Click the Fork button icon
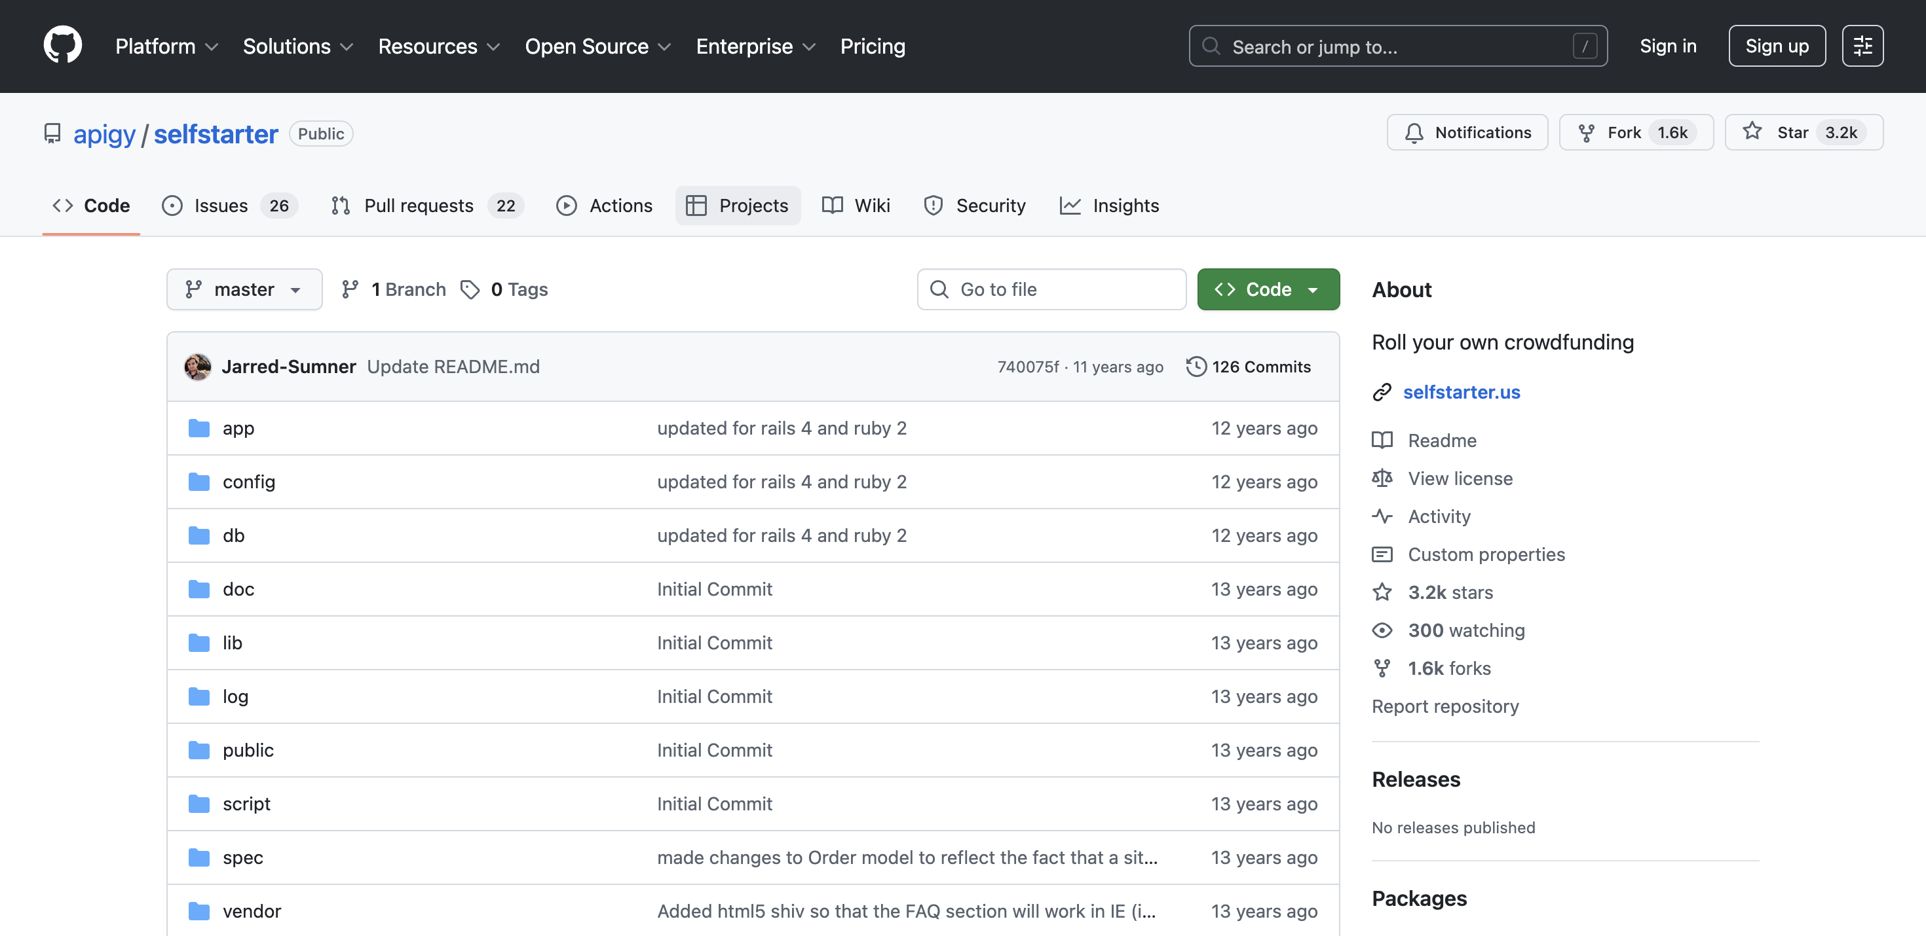1926x936 pixels. click(x=1587, y=132)
